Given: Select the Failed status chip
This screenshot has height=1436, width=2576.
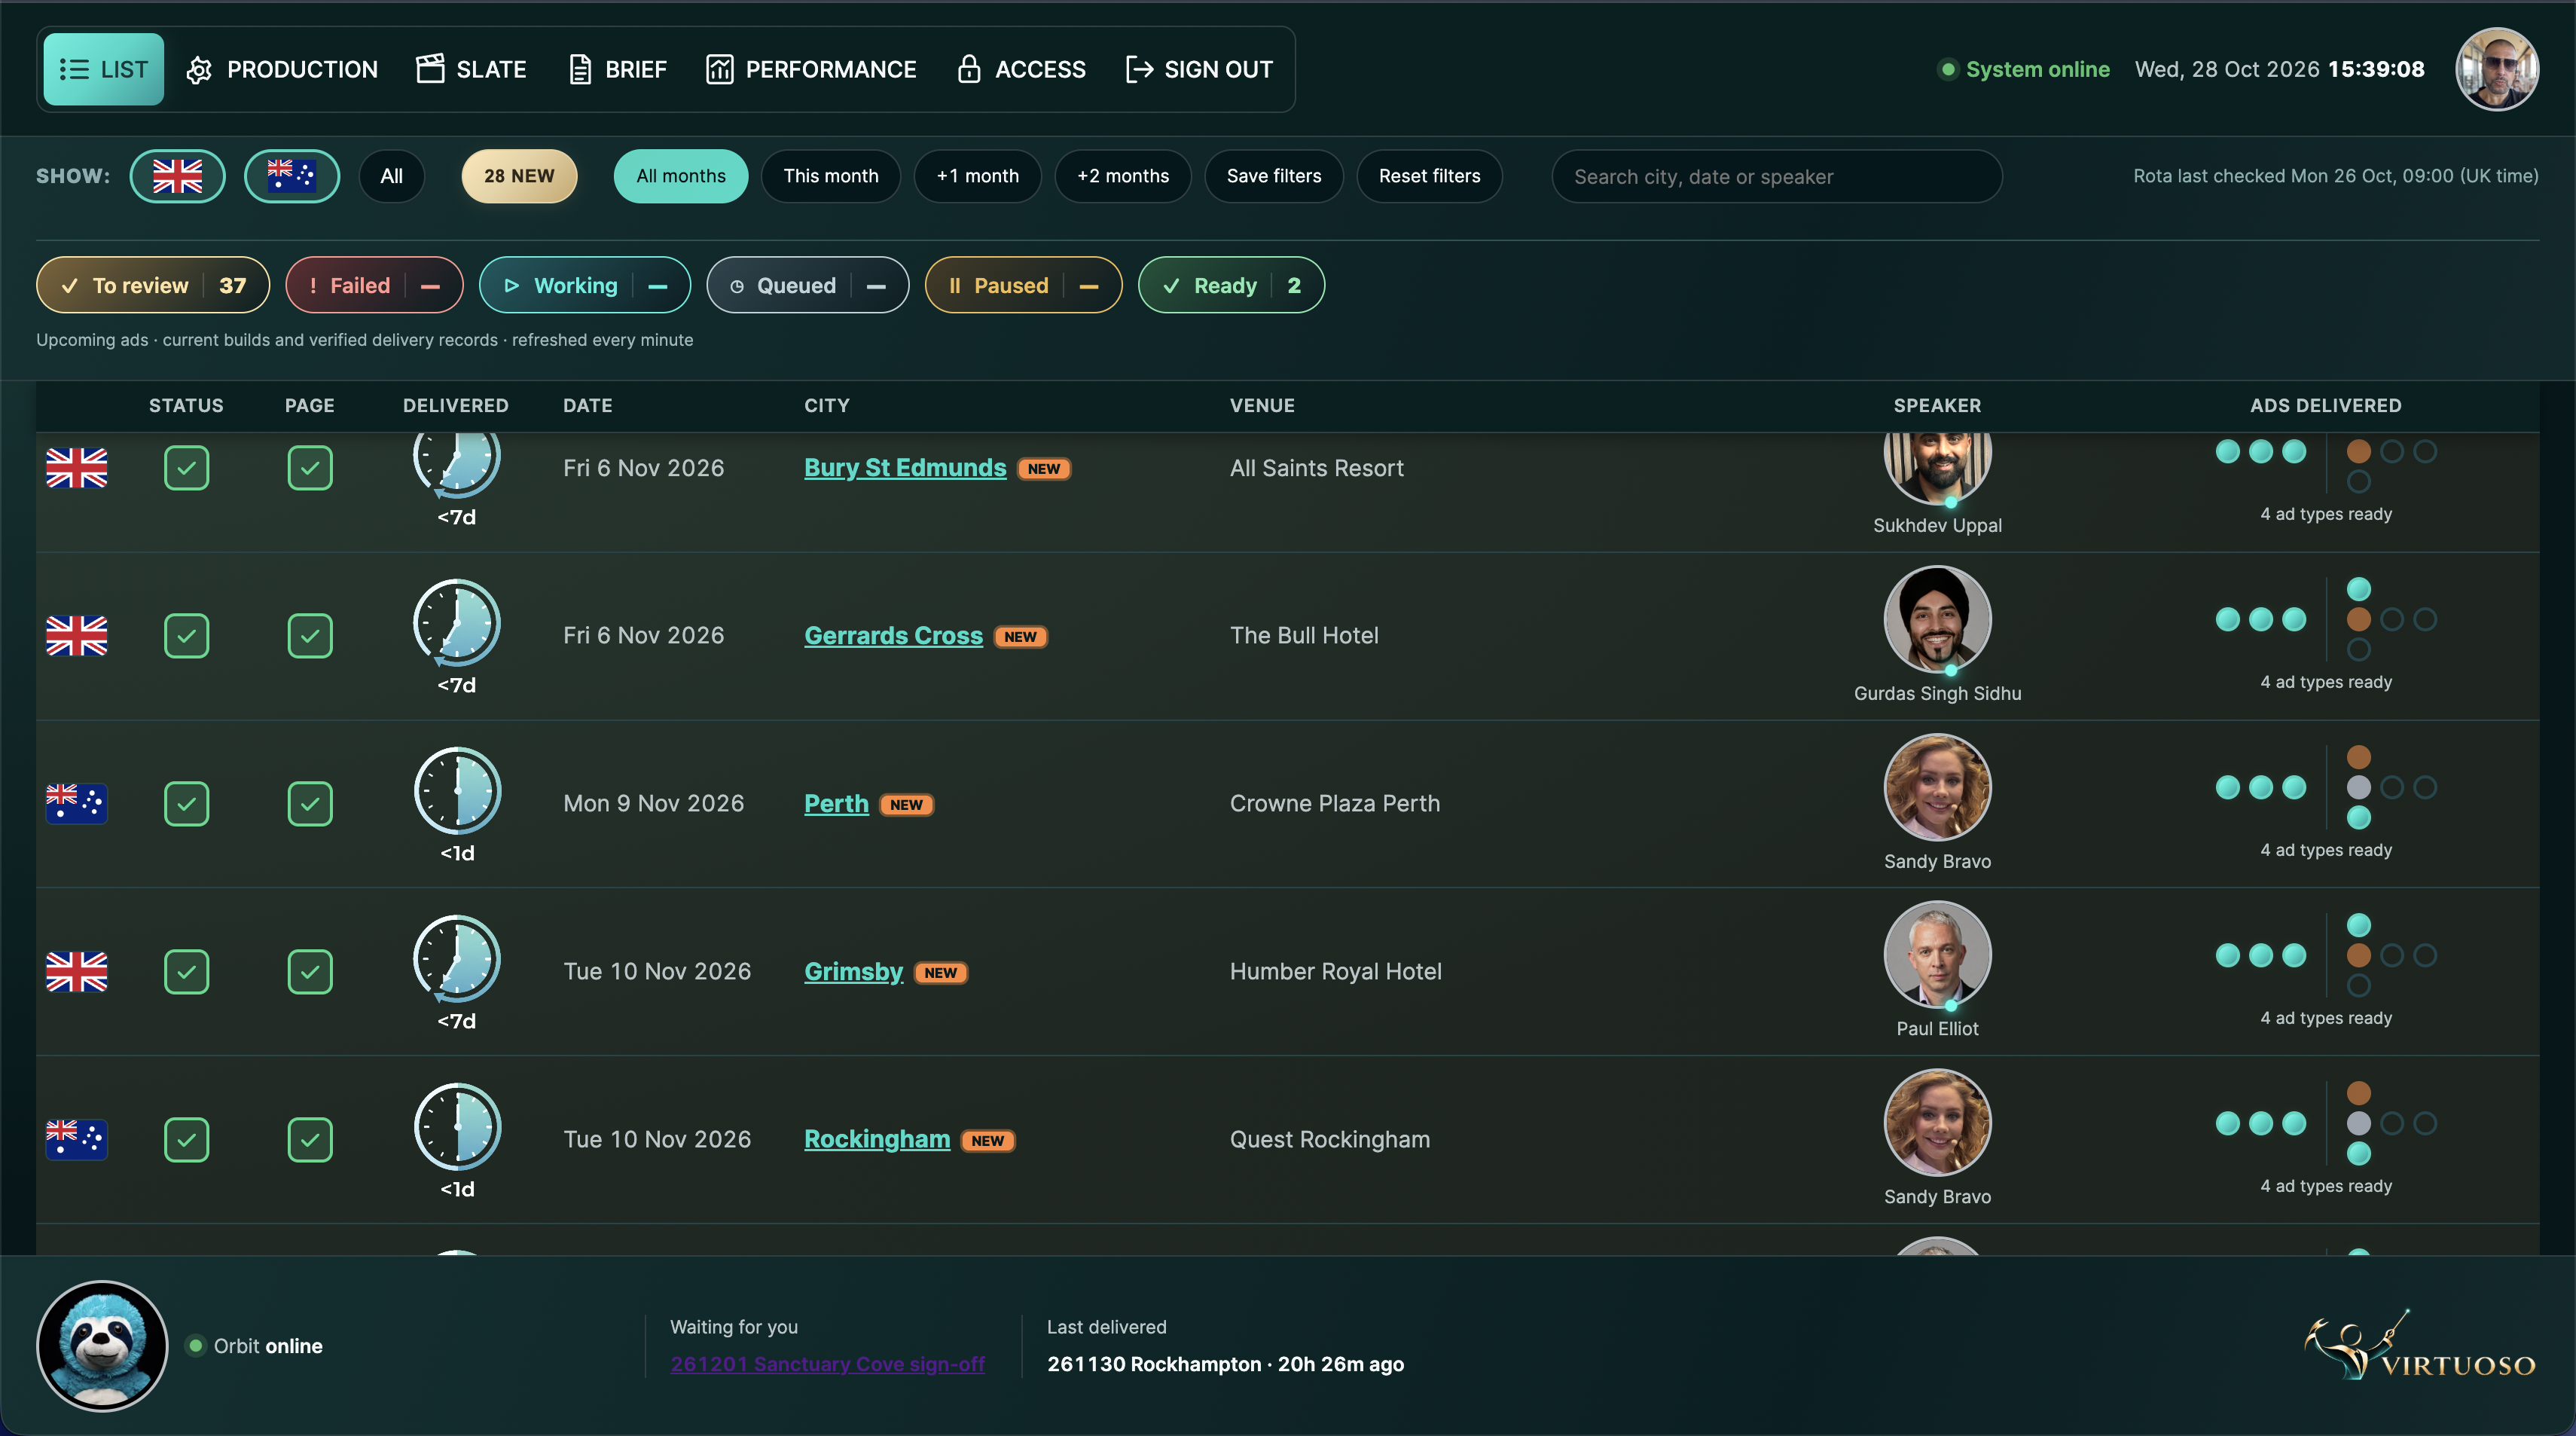Looking at the screenshot, I should pos(374,285).
